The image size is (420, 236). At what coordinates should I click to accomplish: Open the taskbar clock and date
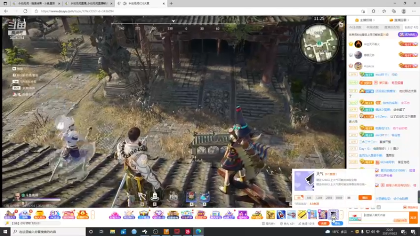[x=390, y=232]
